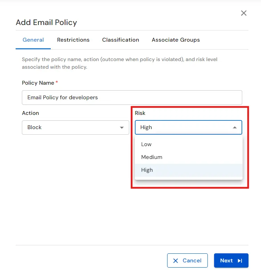261x270 pixels.
Task: Proceed with the Next button
Action: tap(231, 260)
